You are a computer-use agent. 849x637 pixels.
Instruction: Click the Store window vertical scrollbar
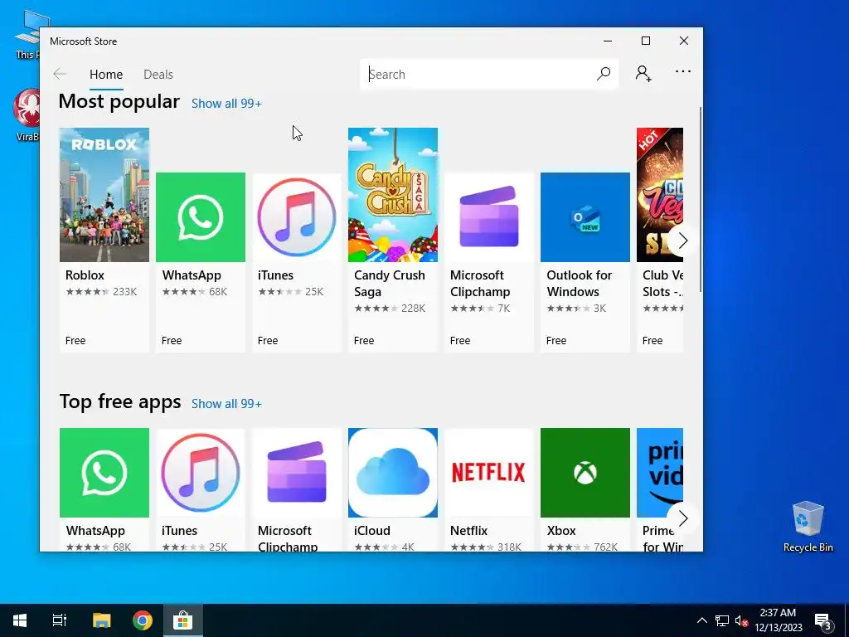pos(701,199)
